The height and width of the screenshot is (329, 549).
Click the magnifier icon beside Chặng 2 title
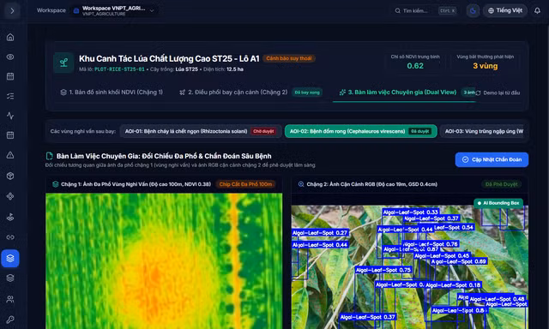pyautogui.click(x=301, y=184)
